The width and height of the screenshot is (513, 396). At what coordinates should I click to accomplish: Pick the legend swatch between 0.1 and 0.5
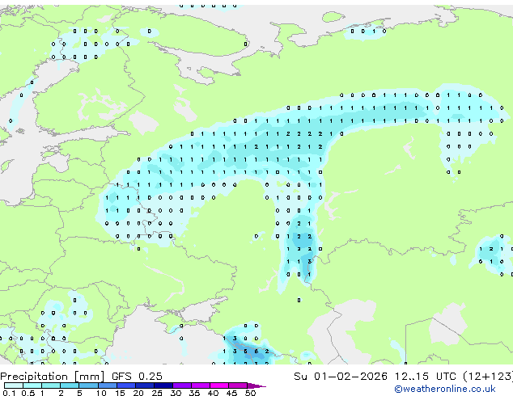[14, 385]
